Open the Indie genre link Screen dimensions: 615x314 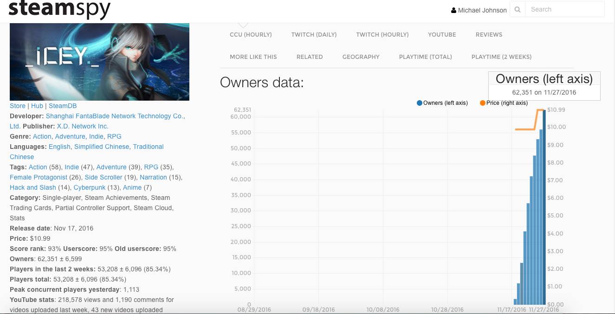click(x=96, y=136)
